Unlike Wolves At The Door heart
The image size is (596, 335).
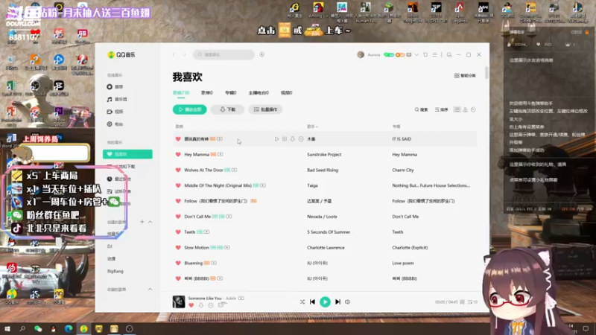[x=178, y=170]
